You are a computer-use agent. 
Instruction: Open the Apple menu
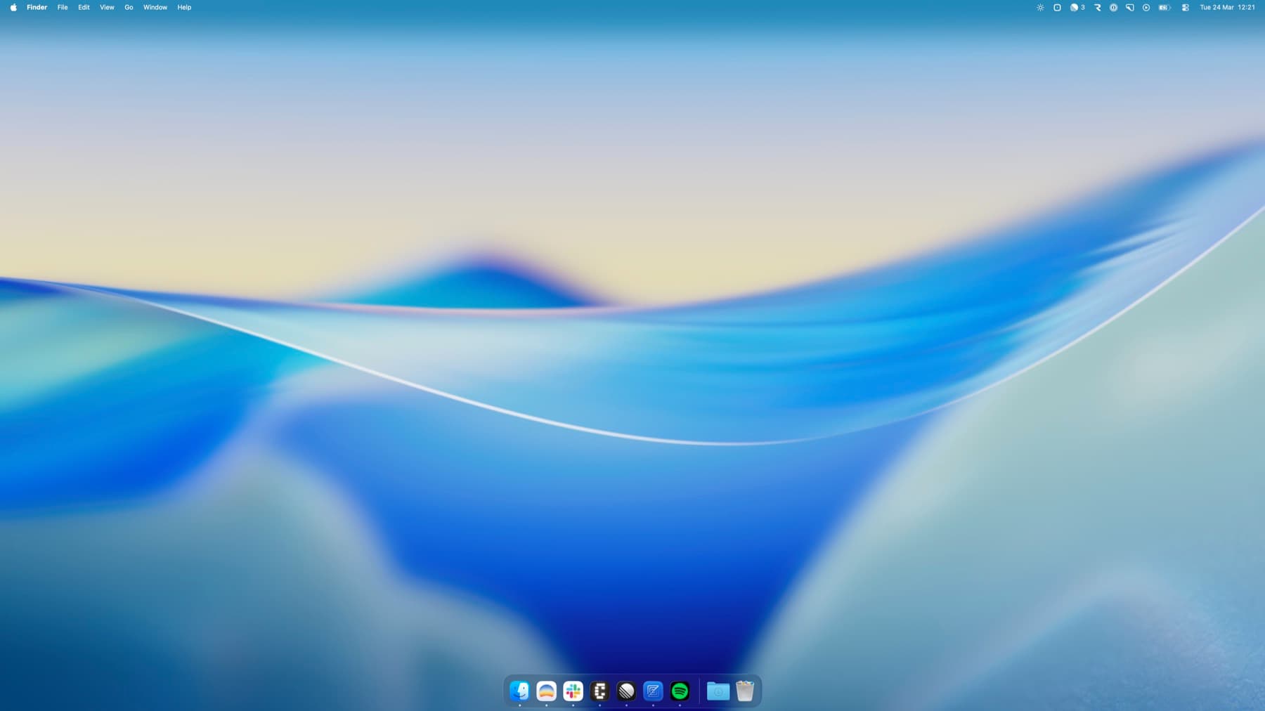pyautogui.click(x=13, y=7)
